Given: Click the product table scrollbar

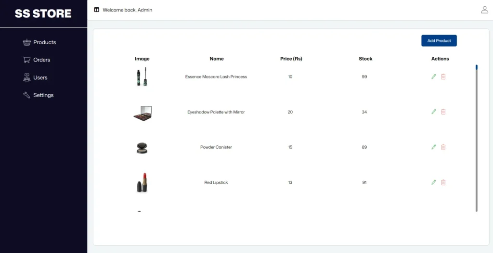Looking at the screenshot, I should [477, 139].
